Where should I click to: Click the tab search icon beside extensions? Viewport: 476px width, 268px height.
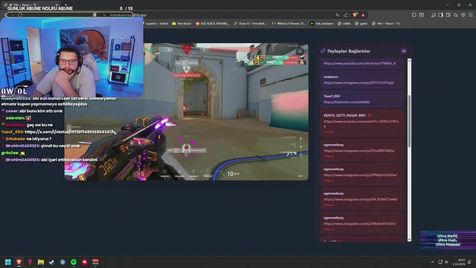tap(421, 15)
